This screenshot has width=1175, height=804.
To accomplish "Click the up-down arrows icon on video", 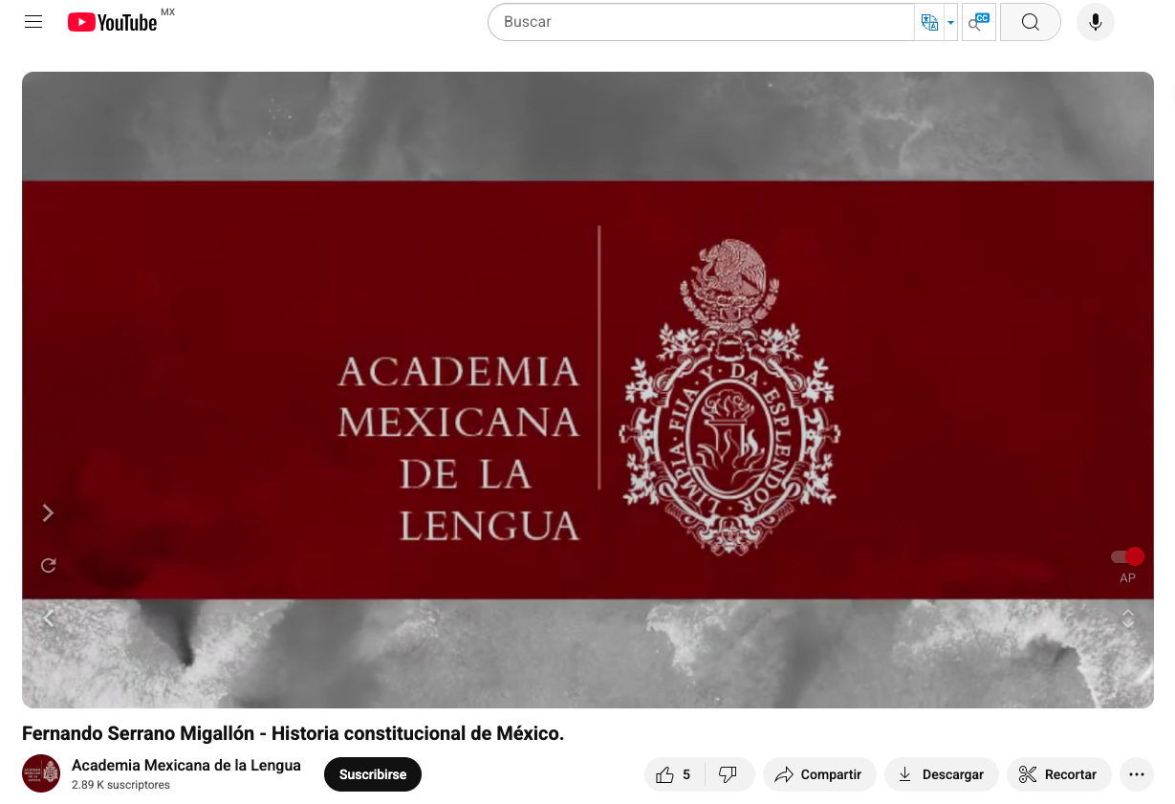I will coord(1128,619).
